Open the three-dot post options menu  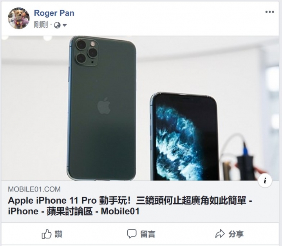(269, 12)
